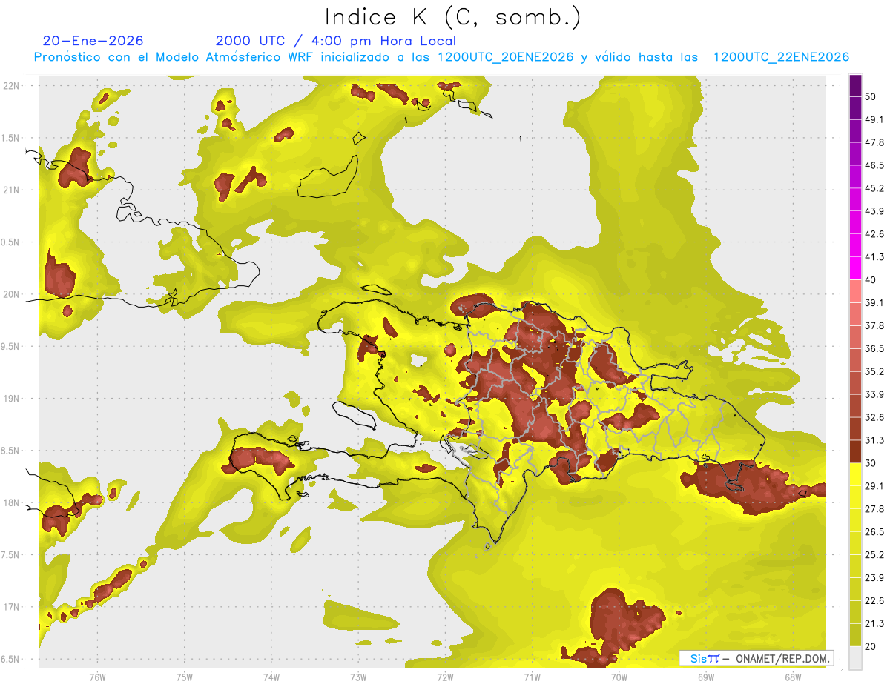Click the "Pronóstico con el Modelo Atmosférico WRF" line
890x687 pixels.
coord(442,57)
